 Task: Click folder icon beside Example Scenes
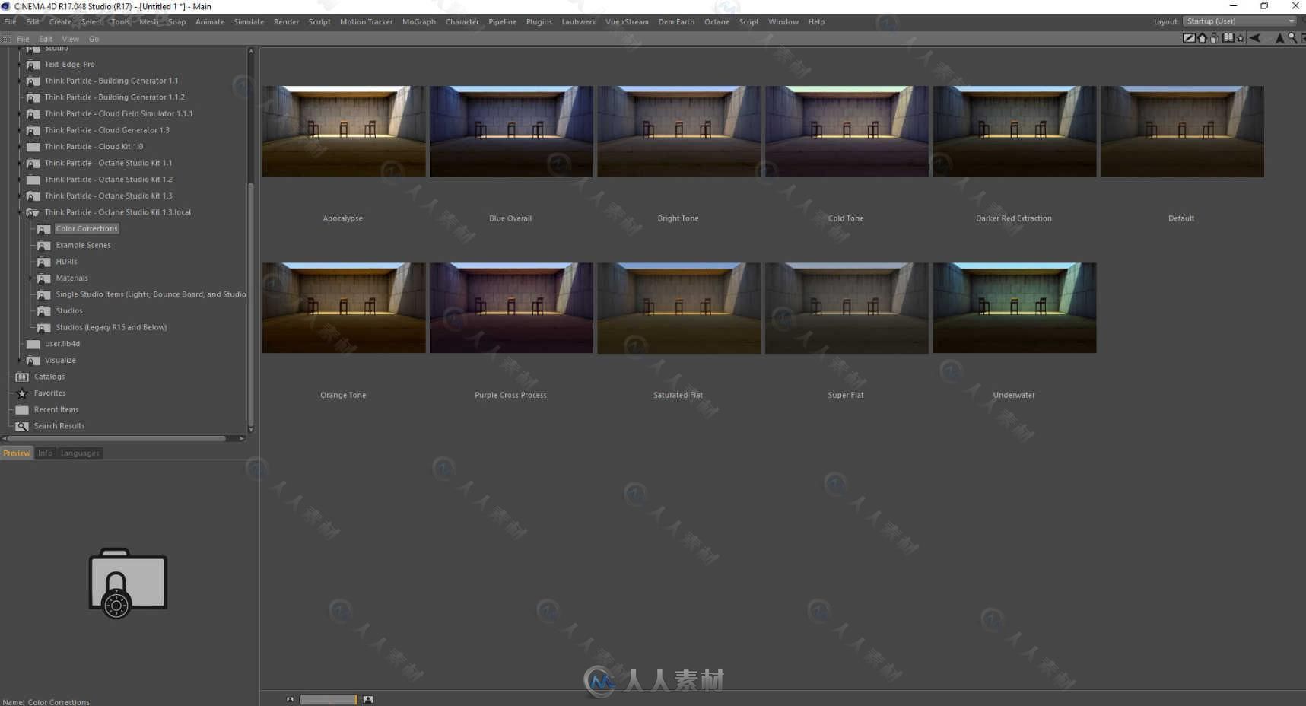coord(44,246)
